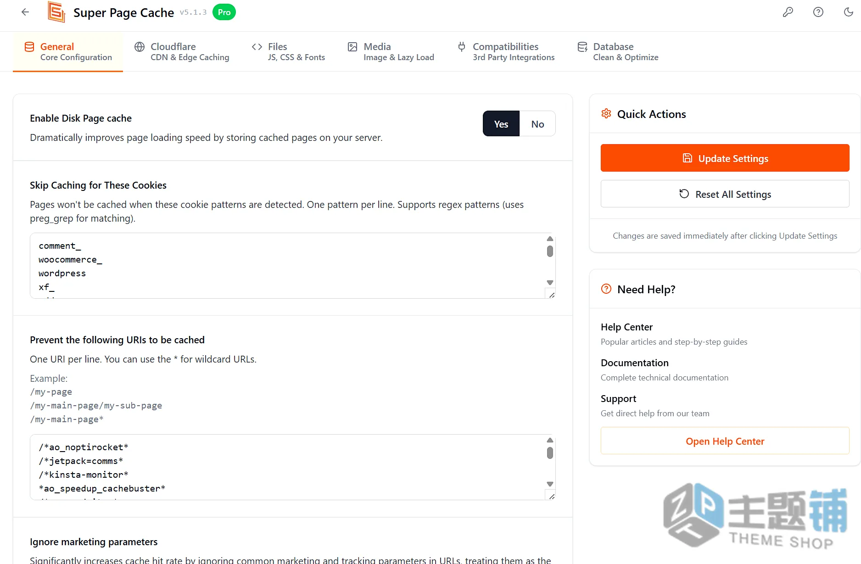Click the "*ao_speedup_cachebuster*" URI line
The width and height of the screenshot is (861, 564).
coord(102,489)
